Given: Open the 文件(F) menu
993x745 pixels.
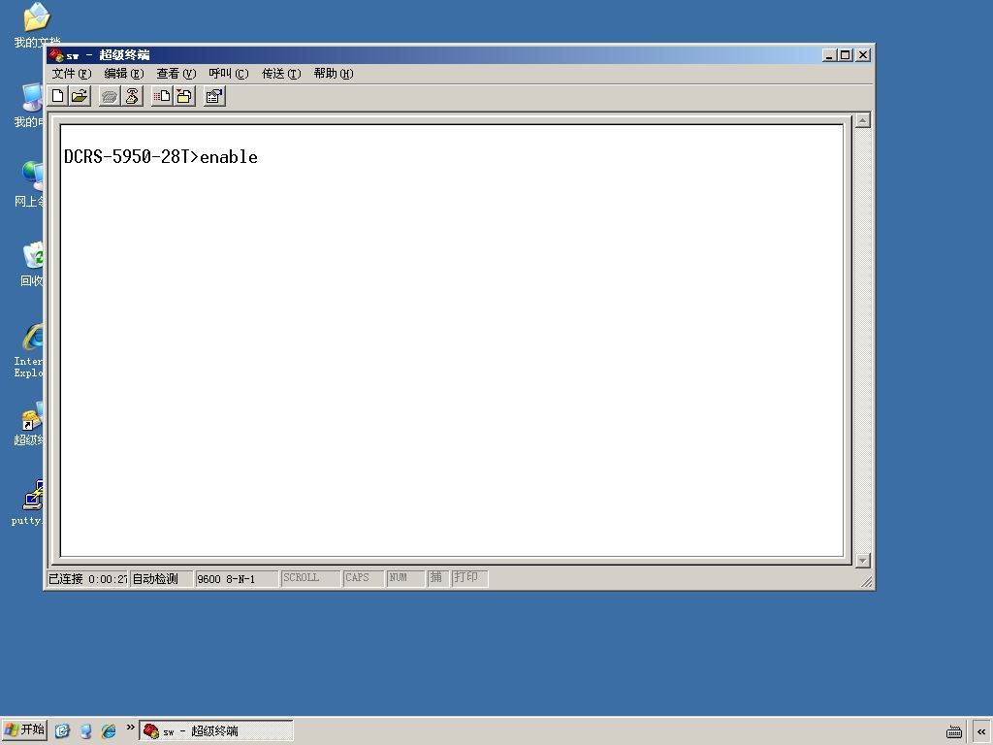Looking at the screenshot, I should 72,74.
